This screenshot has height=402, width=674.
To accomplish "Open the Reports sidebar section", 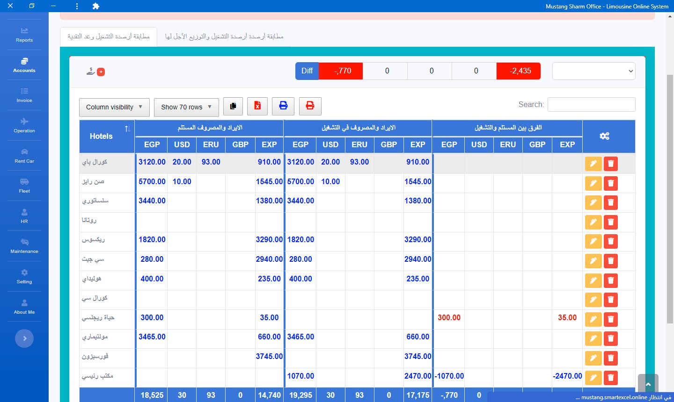I will click(x=24, y=35).
